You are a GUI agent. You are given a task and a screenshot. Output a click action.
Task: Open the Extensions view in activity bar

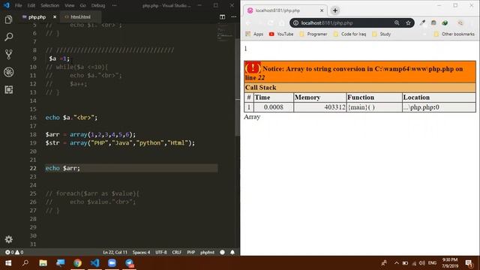(8, 90)
